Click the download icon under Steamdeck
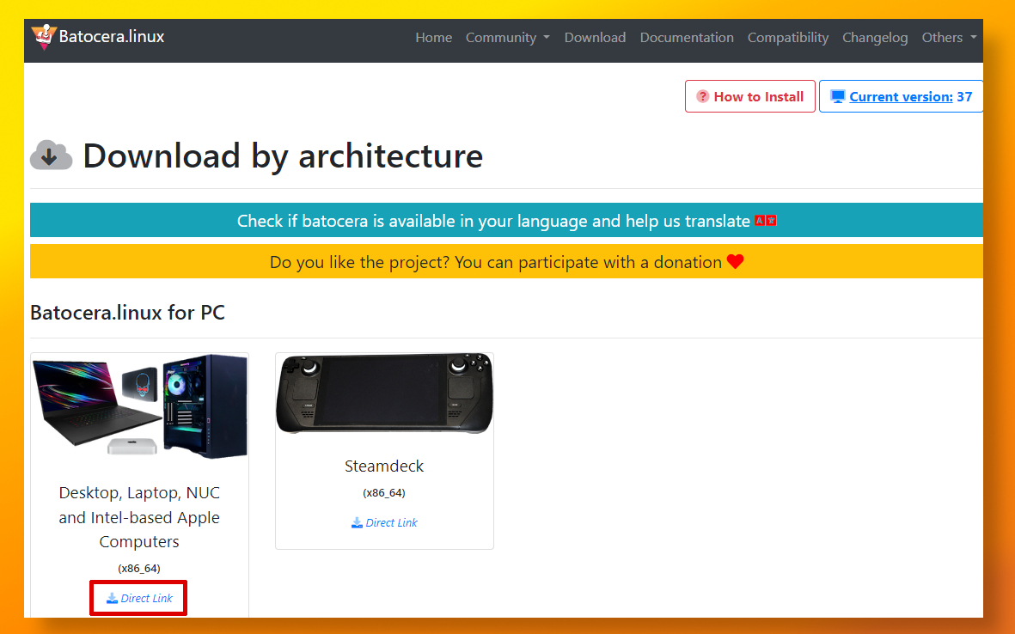 (357, 522)
